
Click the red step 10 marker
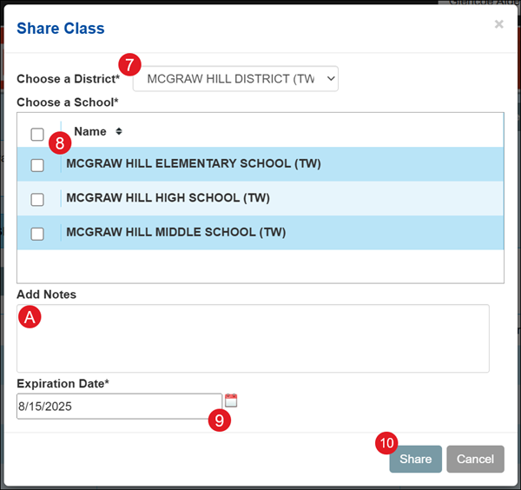(x=386, y=443)
